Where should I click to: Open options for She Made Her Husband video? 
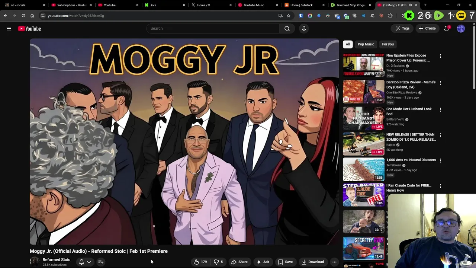tap(440, 110)
